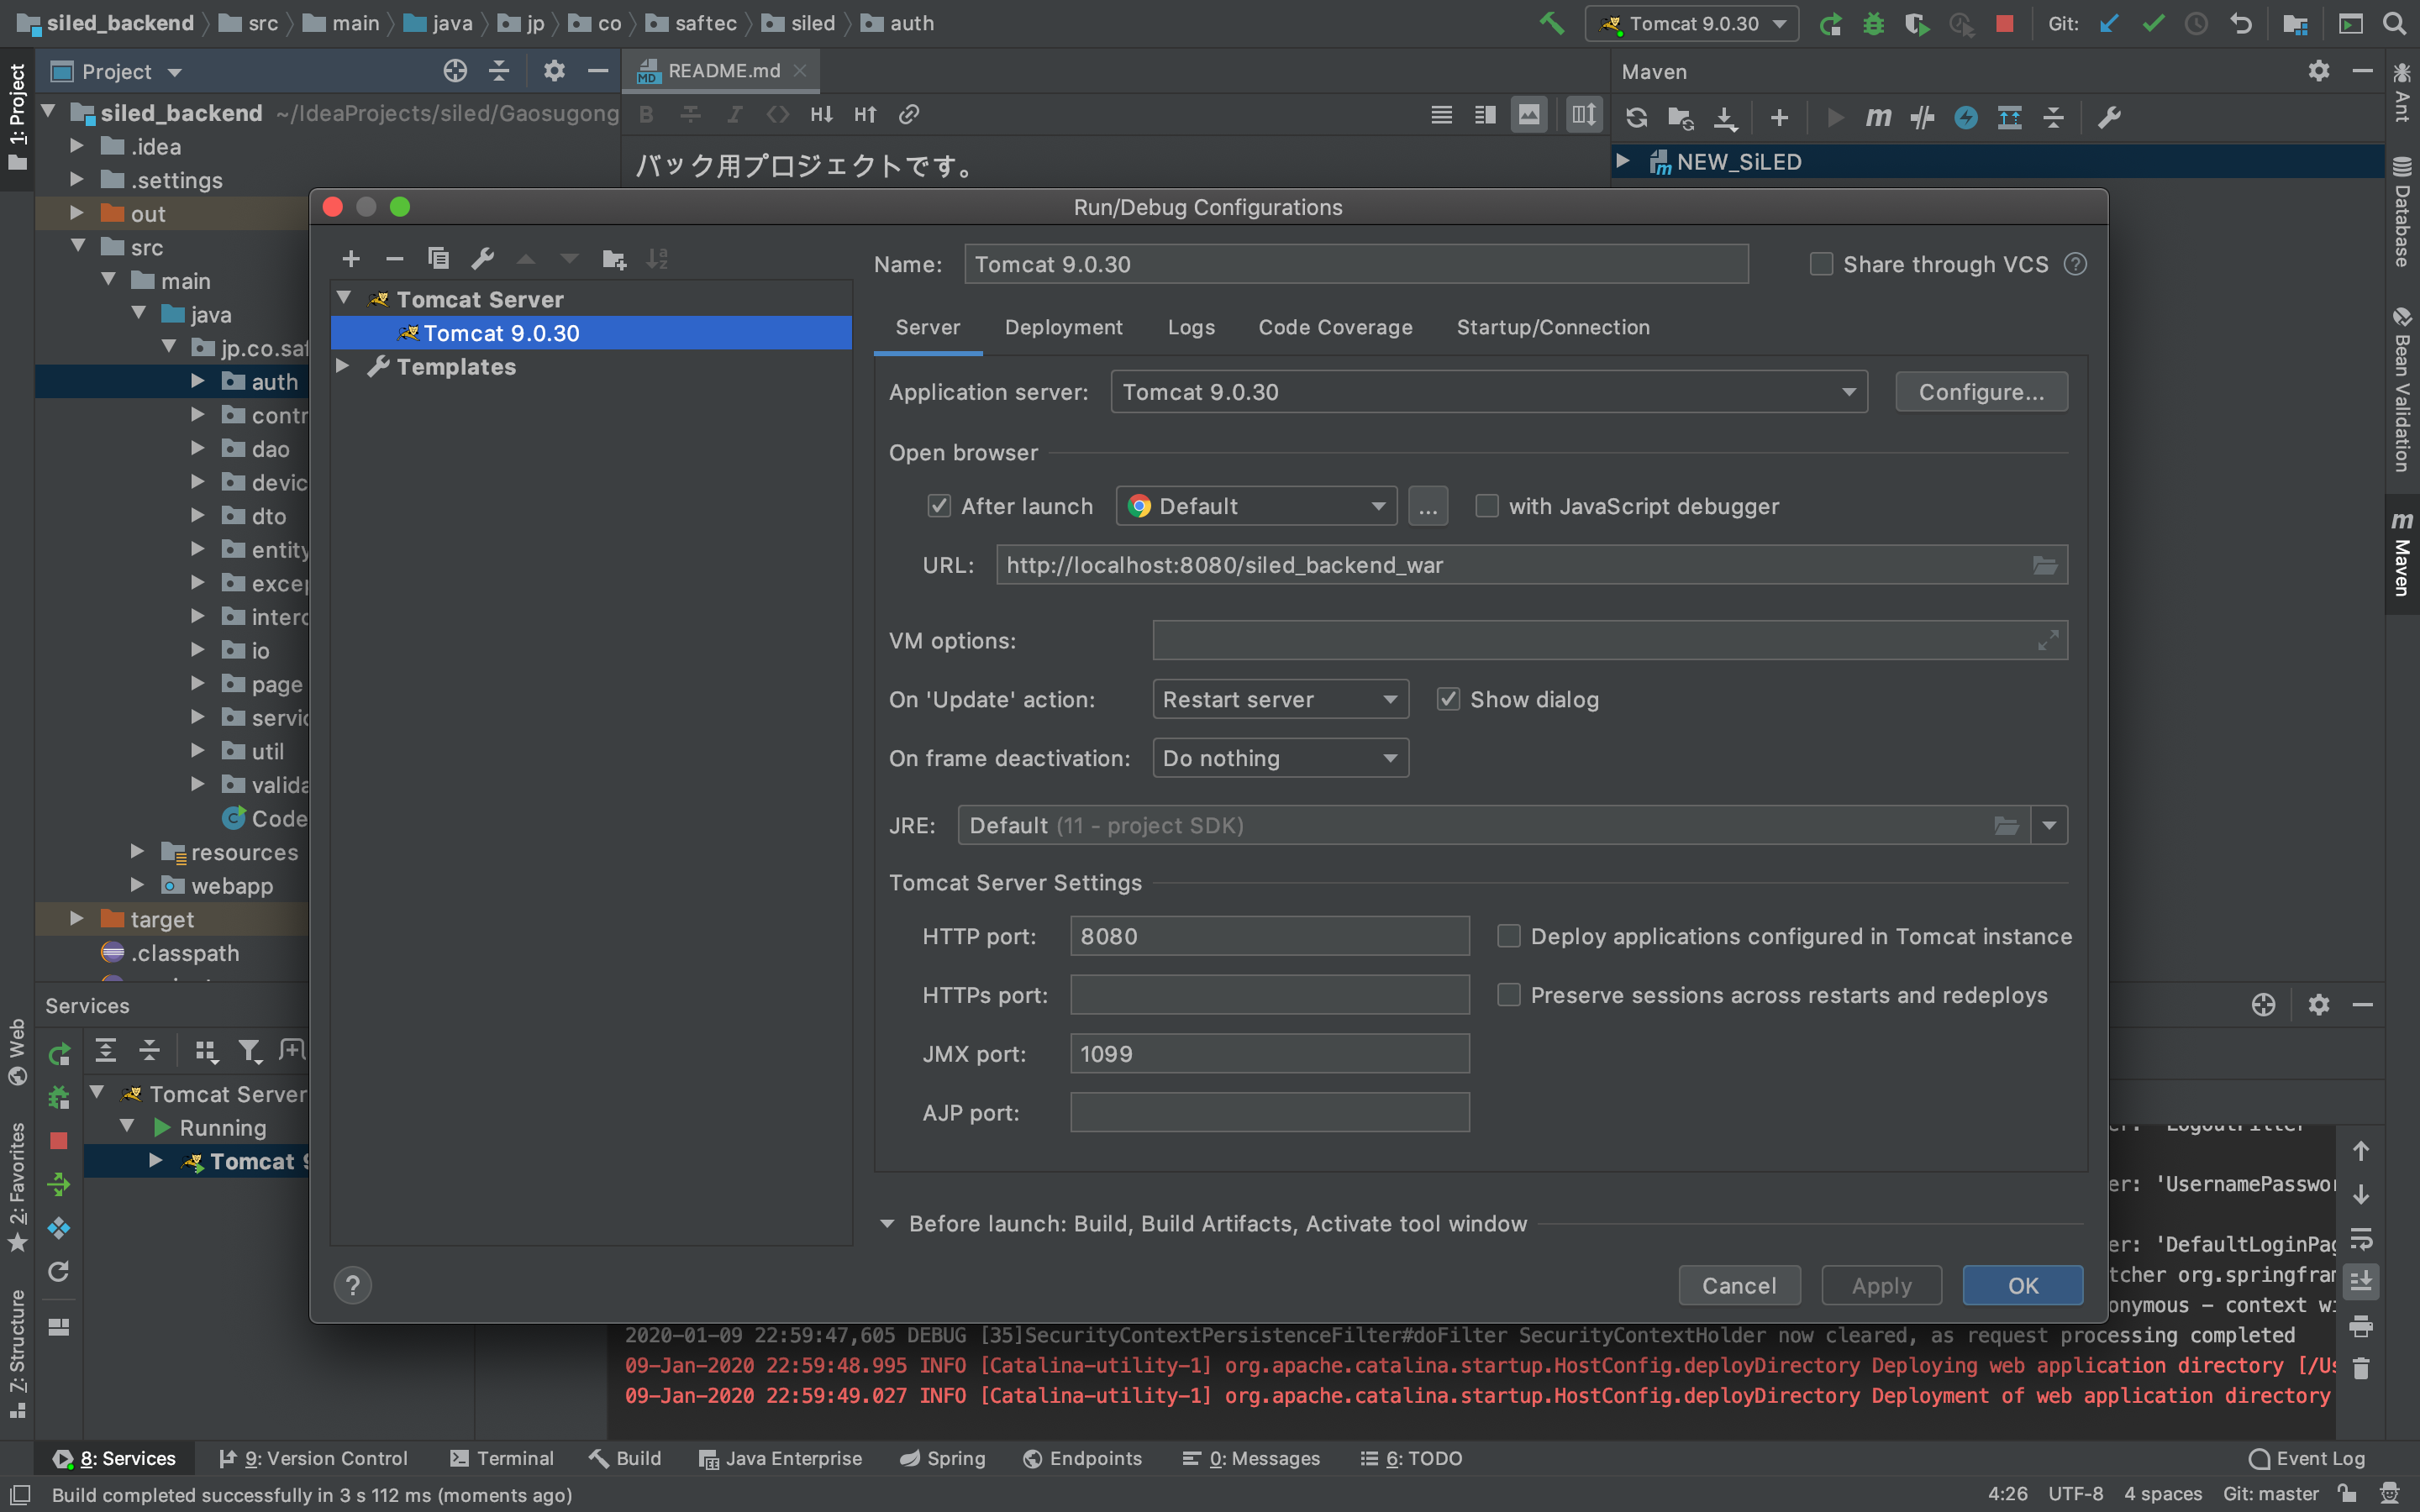Image resolution: width=2420 pixels, height=1512 pixels.
Task: Enable Preserve sessions across restarts and redeploys
Action: pyautogui.click(x=1508, y=995)
